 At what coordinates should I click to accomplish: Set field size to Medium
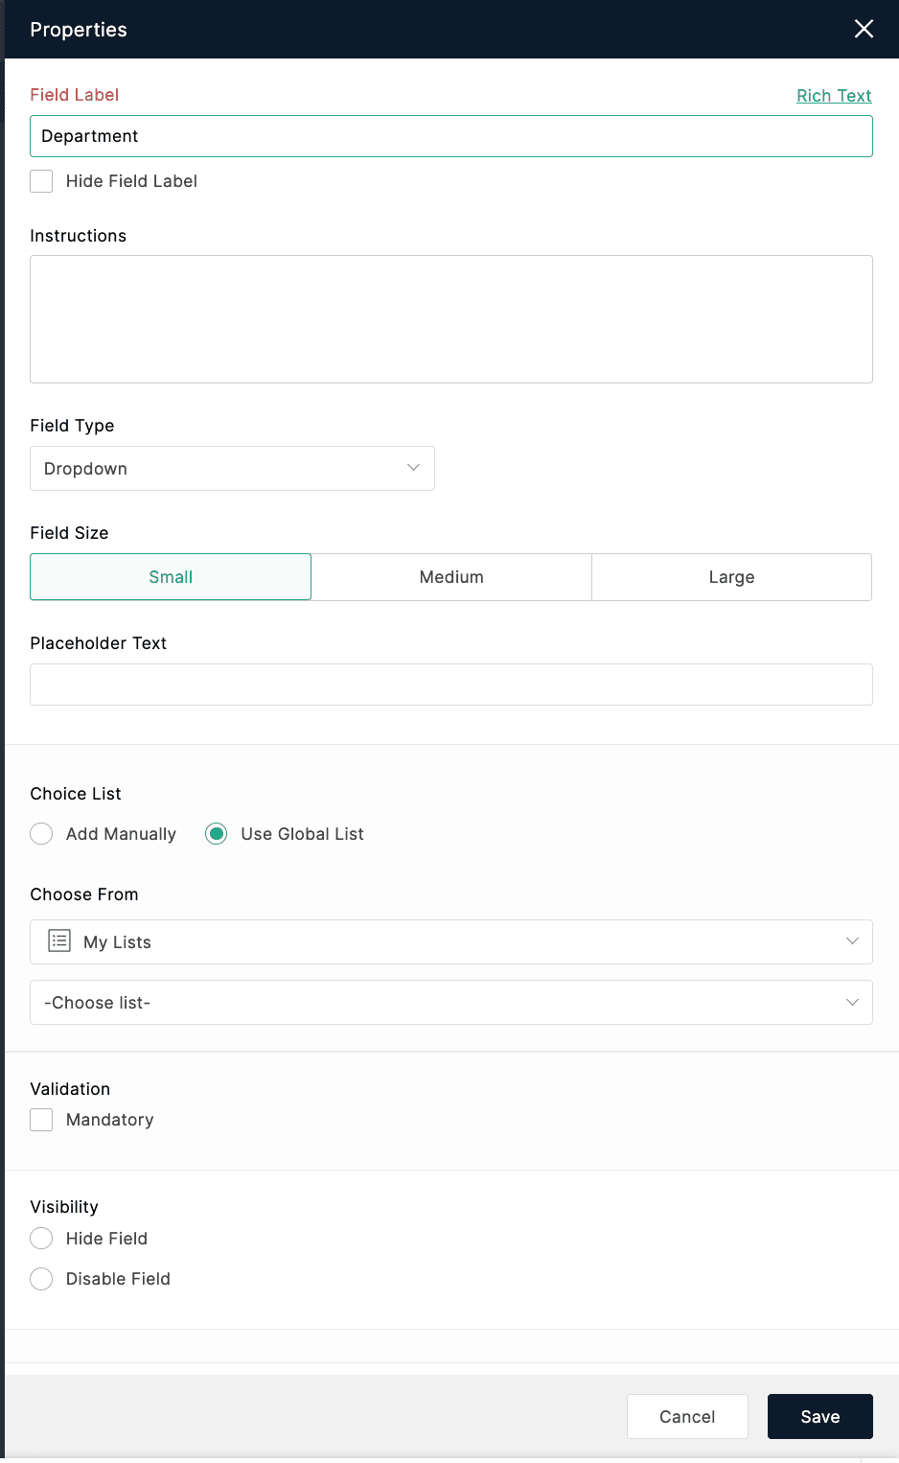point(451,577)
